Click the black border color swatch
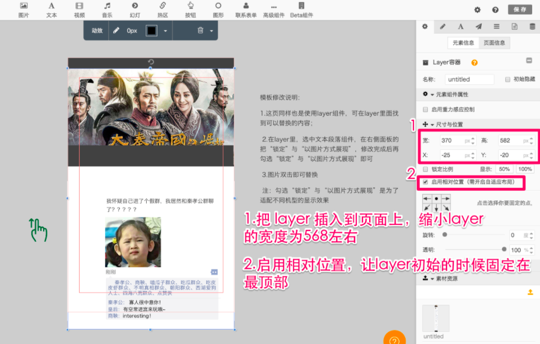The height and width of the screenshot is (344, 540). coord(151,31)
